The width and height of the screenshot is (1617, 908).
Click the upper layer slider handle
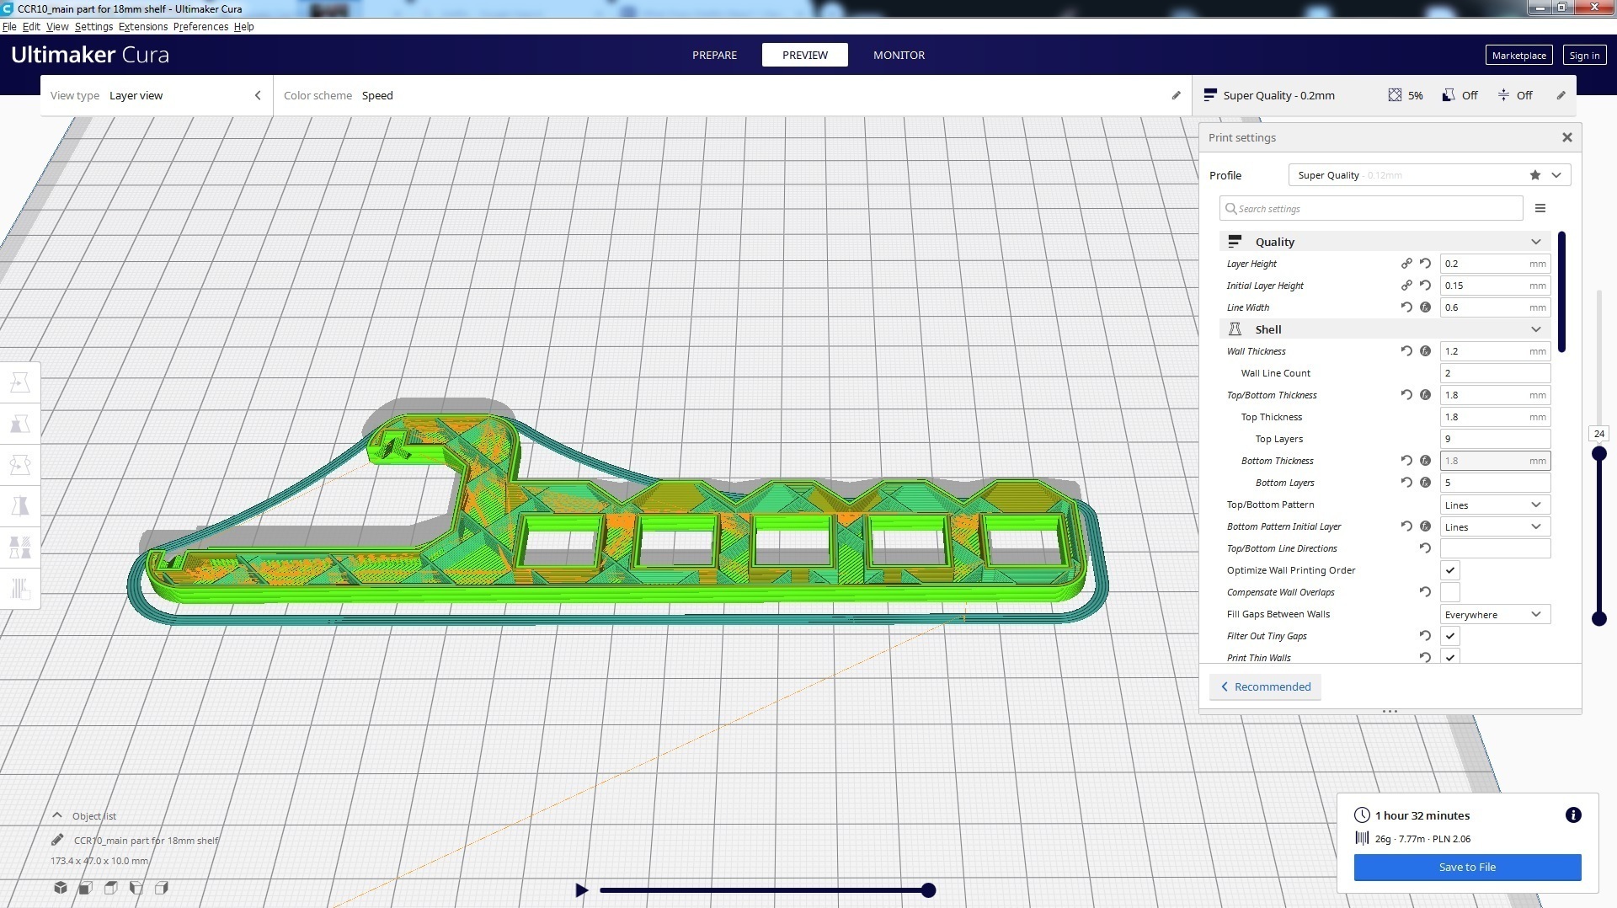1598,454
